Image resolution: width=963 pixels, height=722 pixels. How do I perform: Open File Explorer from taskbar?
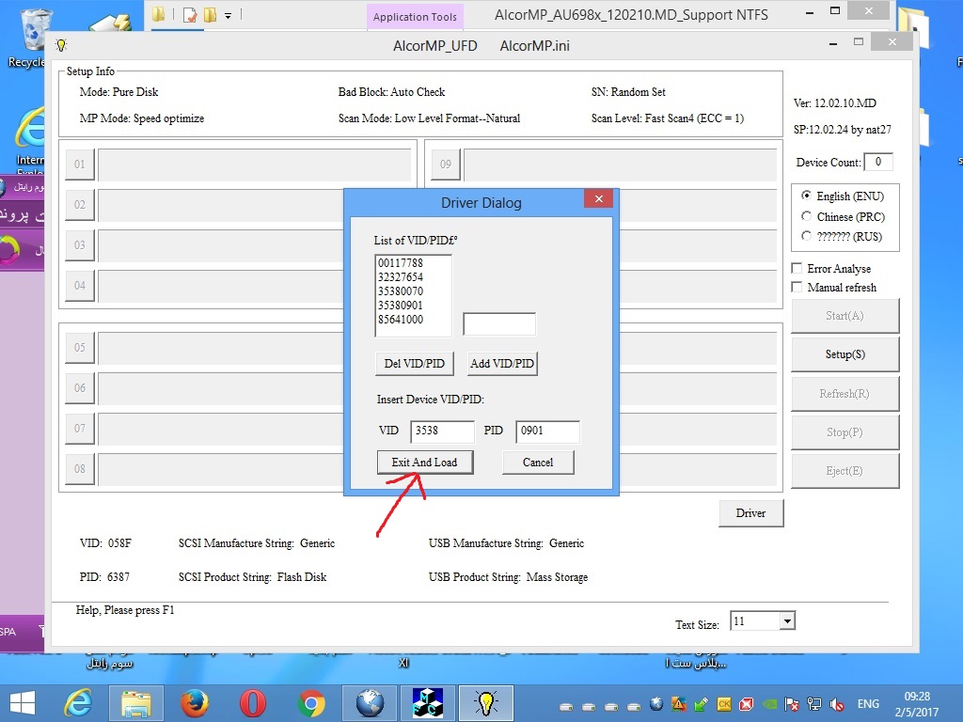135,703
